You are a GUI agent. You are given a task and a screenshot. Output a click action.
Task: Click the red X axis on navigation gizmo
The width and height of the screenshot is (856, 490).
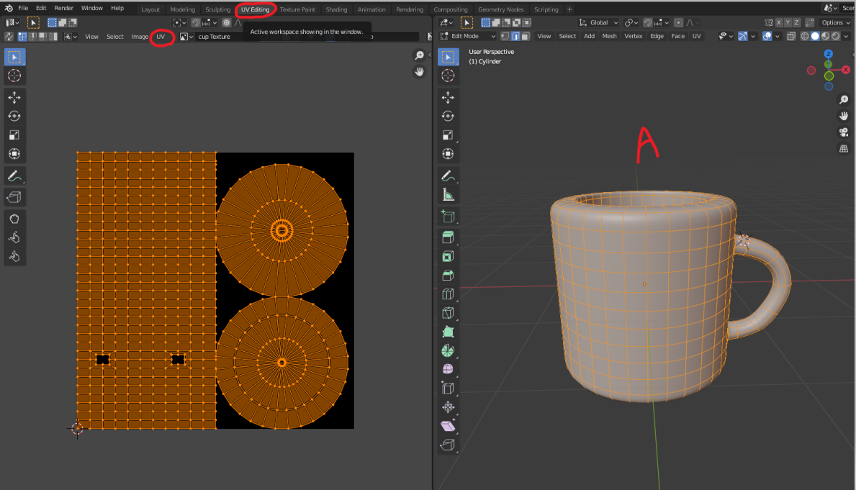coord(846,70)
